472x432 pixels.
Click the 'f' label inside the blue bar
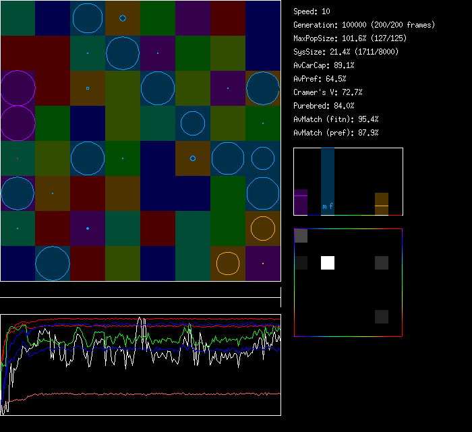[331, 206]
